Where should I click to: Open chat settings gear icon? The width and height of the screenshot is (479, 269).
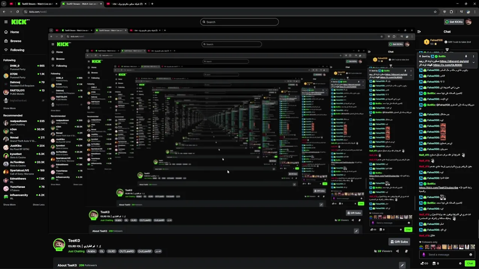(x=460, y=263)
